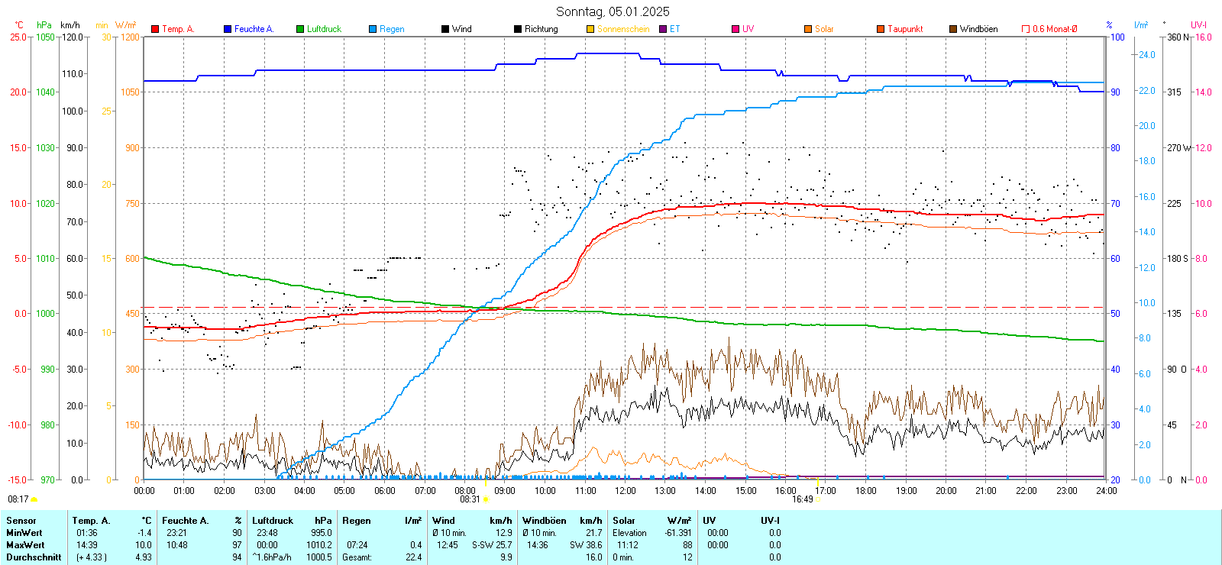1222x565 pixels.
Task: Click the sunrise marker at 08:31
Action: click(x=486, y=499)
